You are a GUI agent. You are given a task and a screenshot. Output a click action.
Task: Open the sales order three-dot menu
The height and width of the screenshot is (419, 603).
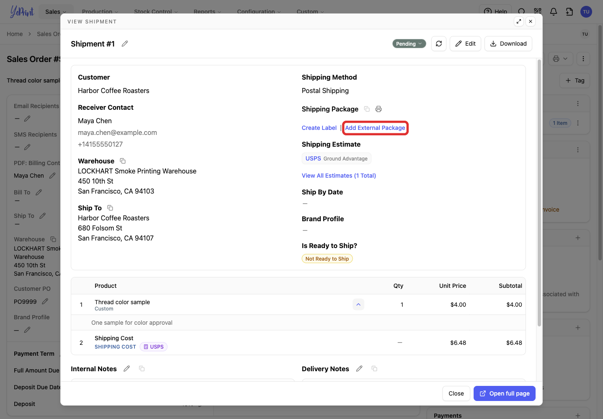click(583, 59)
